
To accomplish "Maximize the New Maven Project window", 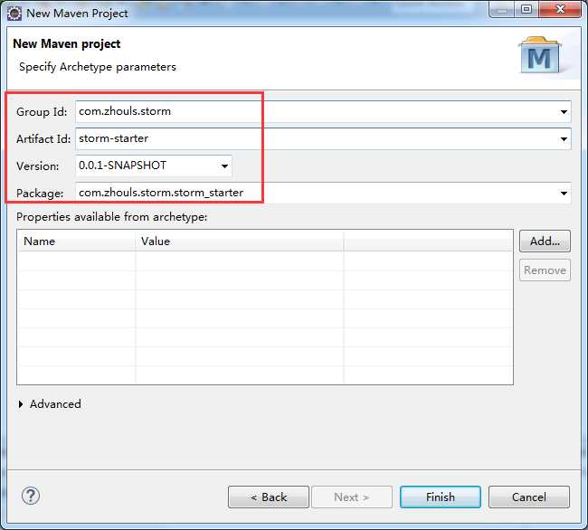I will click(x=526, y=9).
